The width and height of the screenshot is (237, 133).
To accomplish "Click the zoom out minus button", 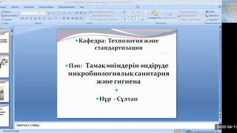I will pyautogui.click(x=194, y=131).
